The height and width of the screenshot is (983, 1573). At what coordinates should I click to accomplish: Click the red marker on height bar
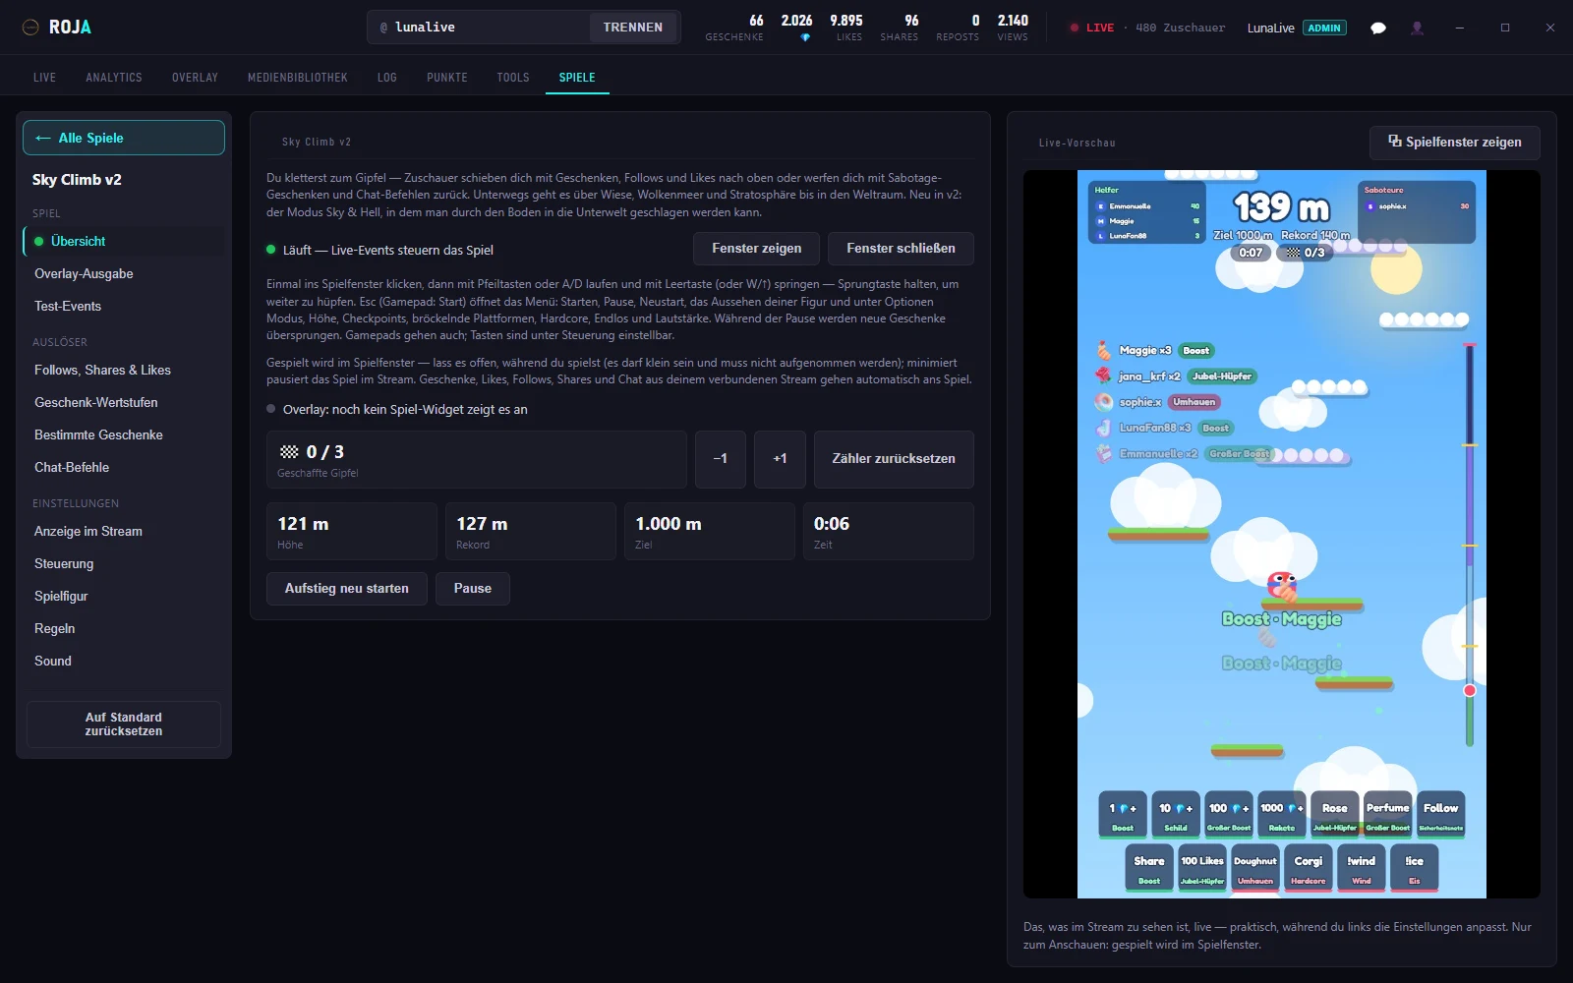[x=1470, y=690]
